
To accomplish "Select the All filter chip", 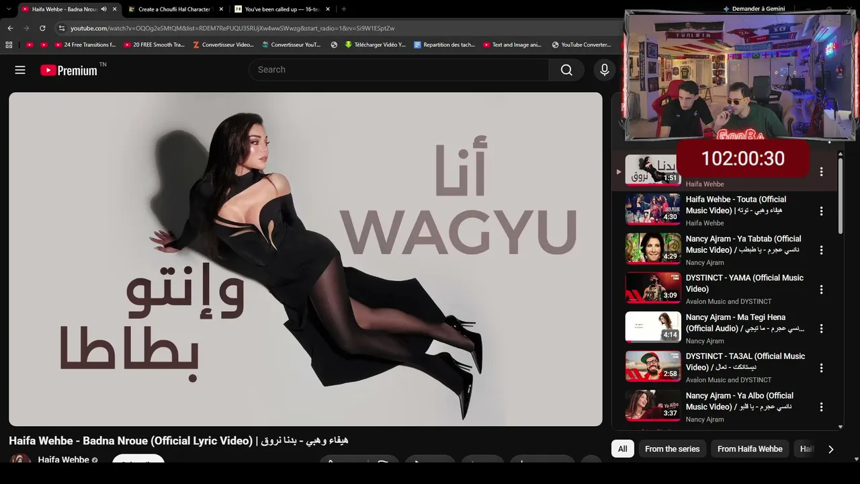I will point(623,449).
